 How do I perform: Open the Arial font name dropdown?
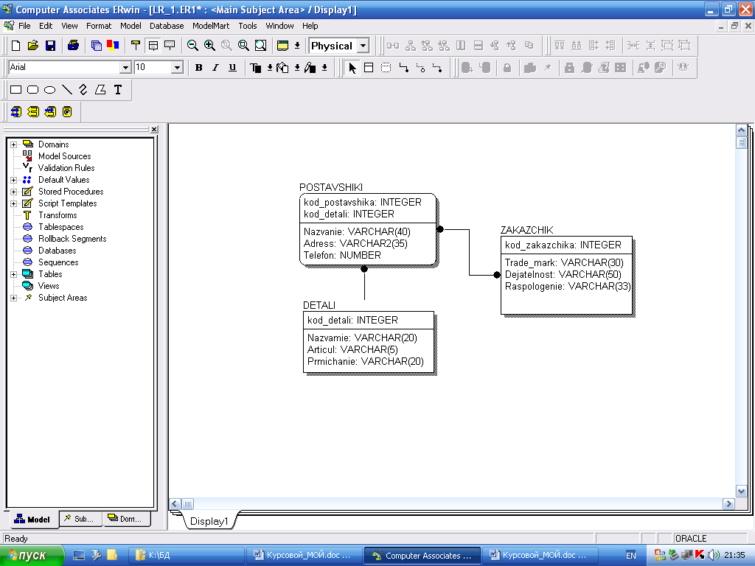(x=125, y=68)
